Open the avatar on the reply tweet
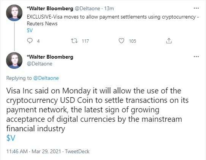Screen dimensions: 206x160 (x=14, y=61)
